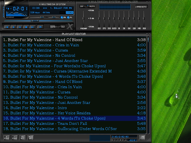Viewport: 191px width, 143px height.
Task: Click the eject / open file button
Action: (x=40, y=27)
